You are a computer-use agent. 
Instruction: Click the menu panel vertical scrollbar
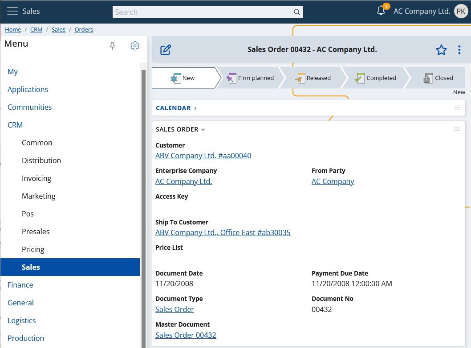click(143, 208)
